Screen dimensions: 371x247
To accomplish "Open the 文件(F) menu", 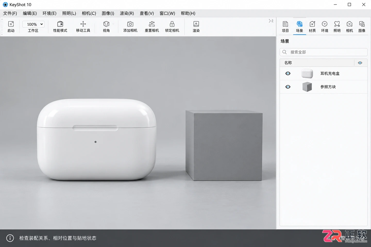I will pyautogui.click(x=10, y=13).
